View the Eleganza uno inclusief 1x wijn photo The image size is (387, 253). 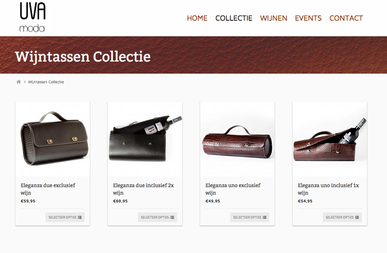point(329,139)
